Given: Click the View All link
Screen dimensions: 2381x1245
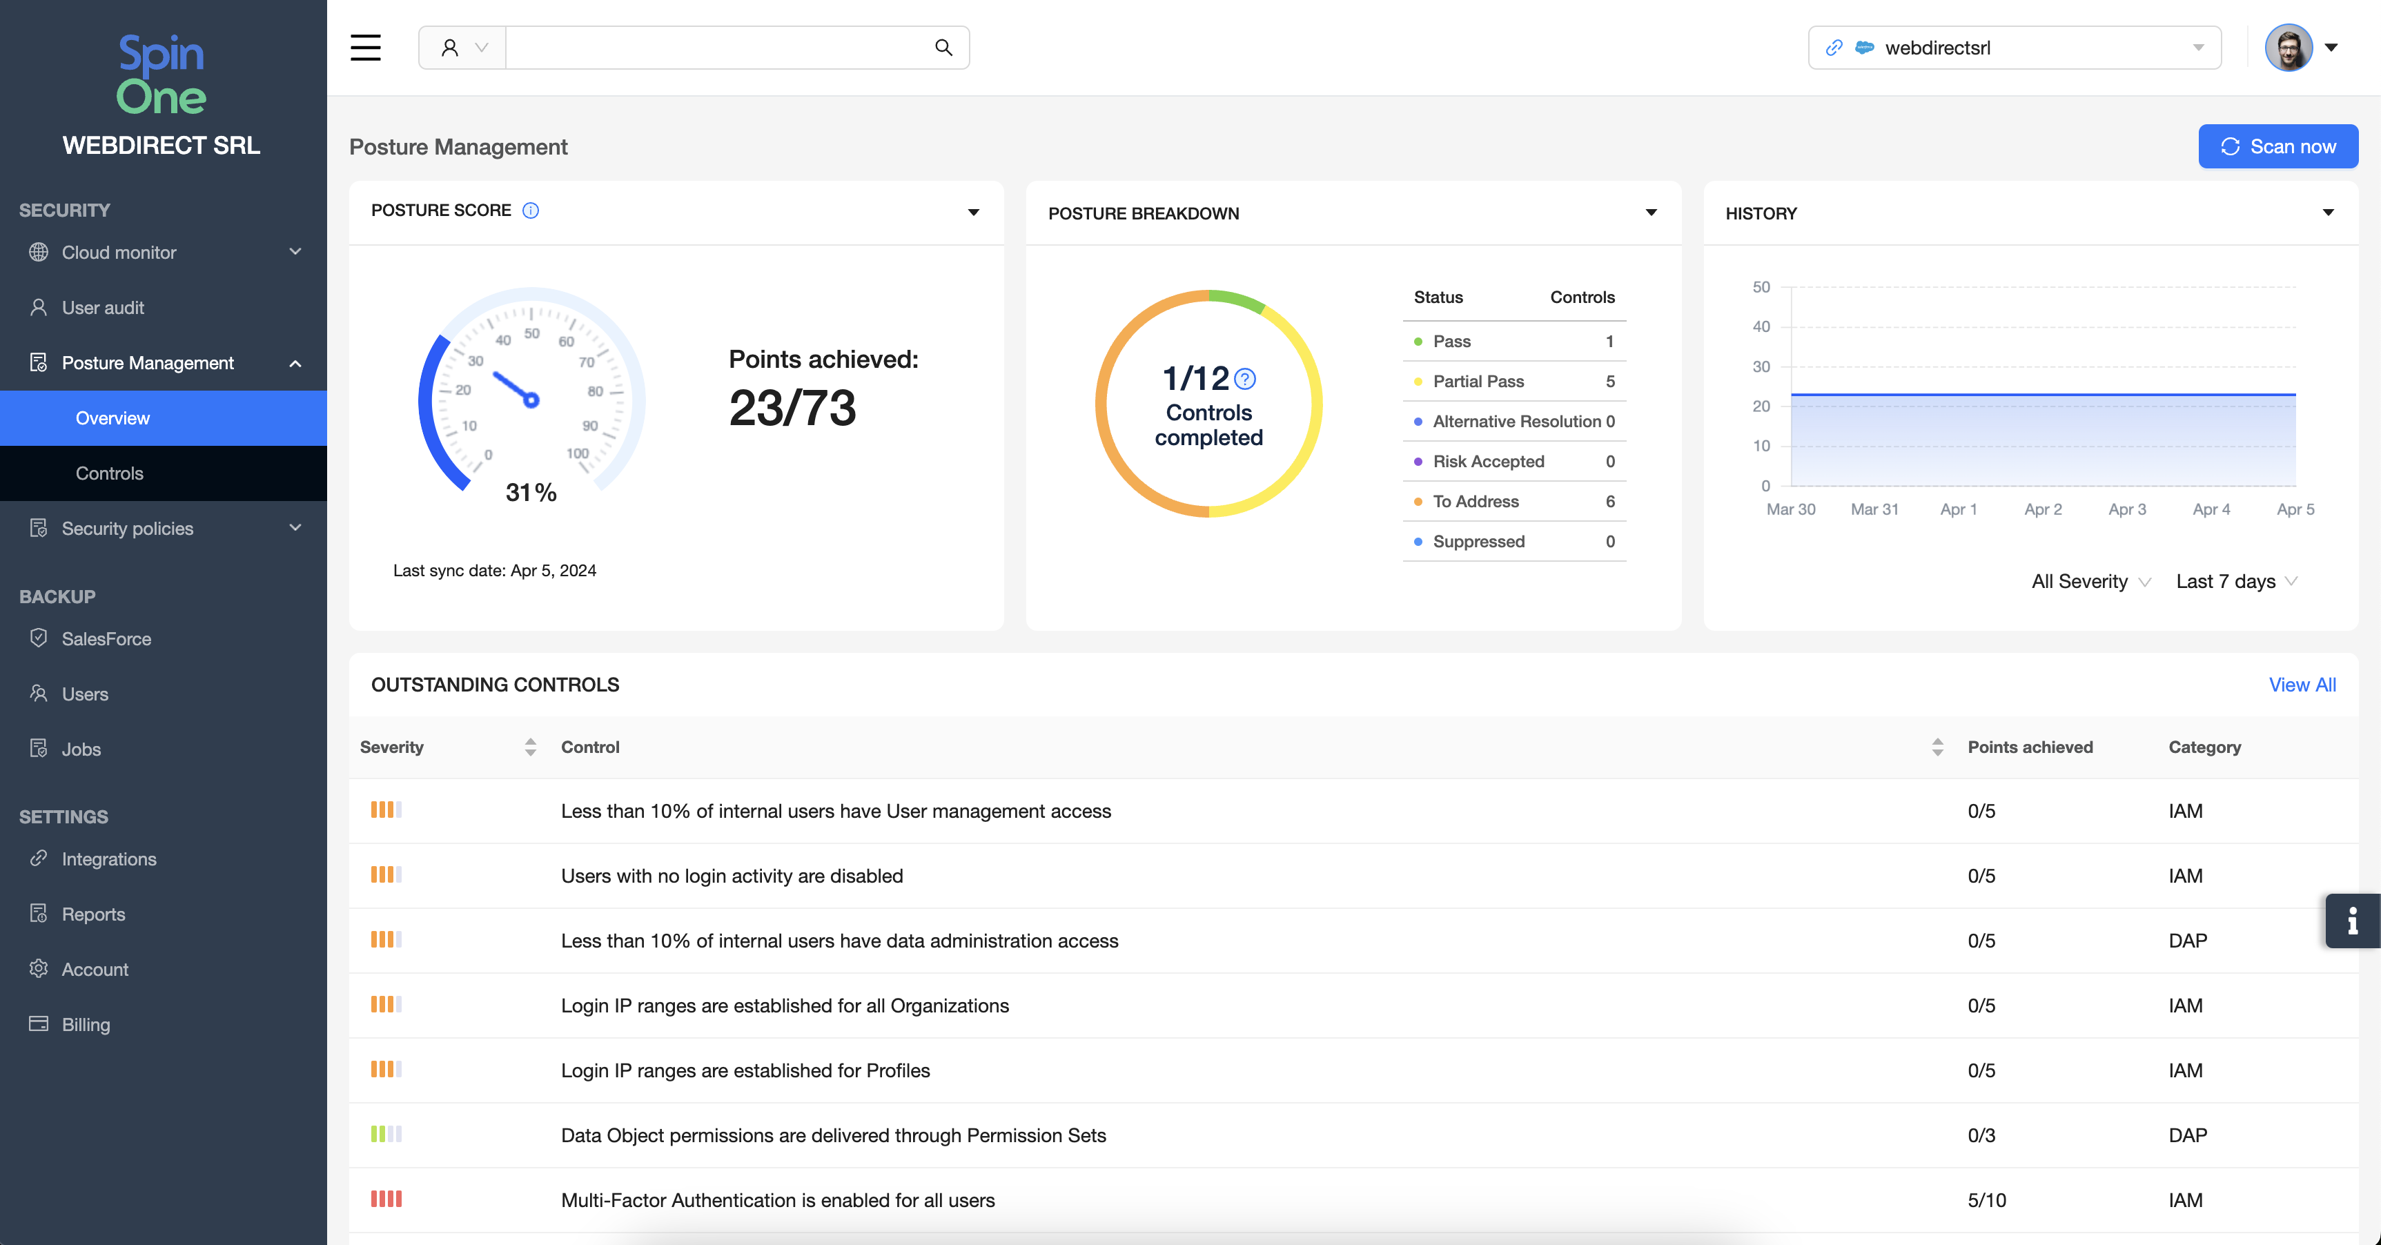Looking at the screenshot, I should click(x=2302, y=685).
